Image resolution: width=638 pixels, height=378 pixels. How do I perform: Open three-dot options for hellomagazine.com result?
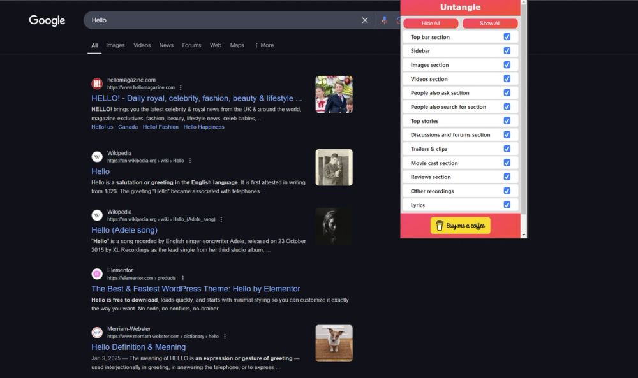pyautogui.click(x=181, y=87)
